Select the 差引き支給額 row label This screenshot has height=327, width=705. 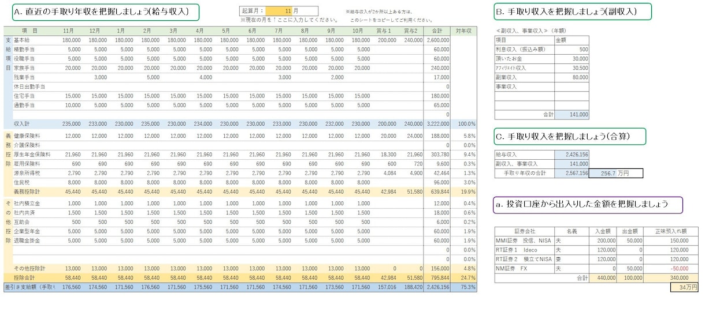point(29,287)
